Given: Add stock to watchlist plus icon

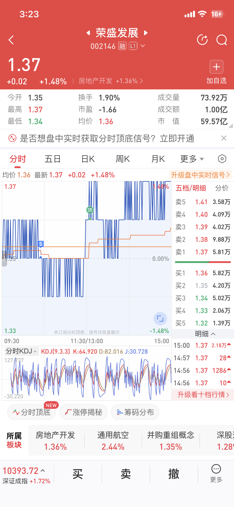Looking at the screenshot, I should (x=216, y=67).
